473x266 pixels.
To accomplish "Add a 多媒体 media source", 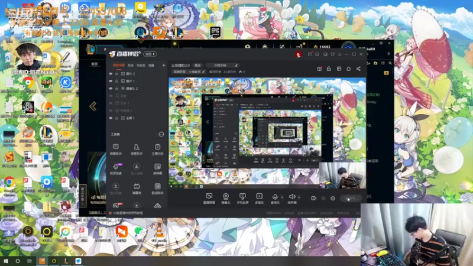I will pyautogui.click(x=259, y=199).
